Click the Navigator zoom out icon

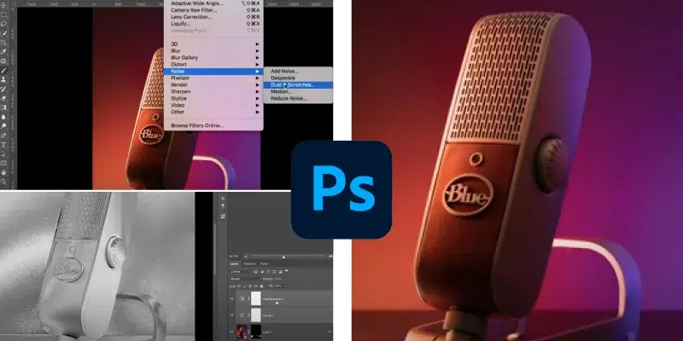pyautogui.click(x=246, y=257)
